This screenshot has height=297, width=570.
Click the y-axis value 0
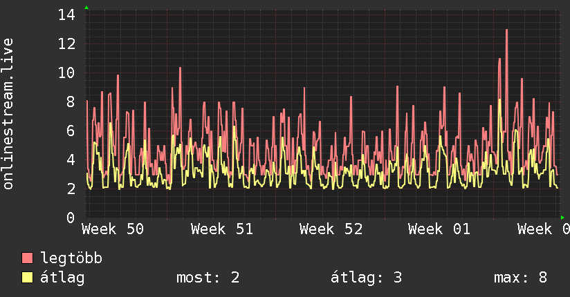[x=71, y=218]
